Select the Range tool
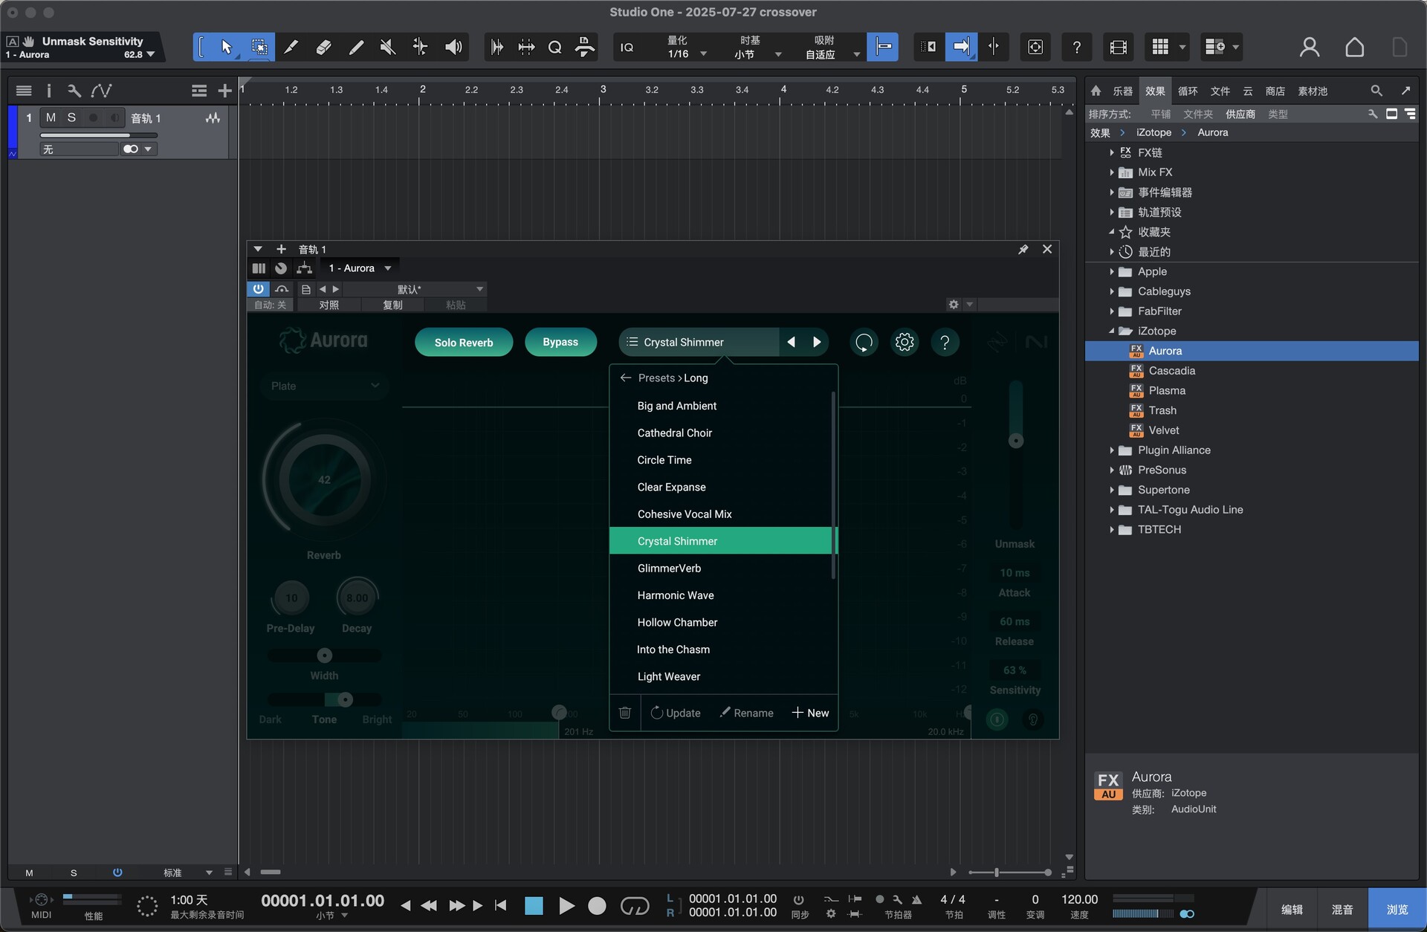Viewport: 1427px width, 932px height. pos(259,48)
